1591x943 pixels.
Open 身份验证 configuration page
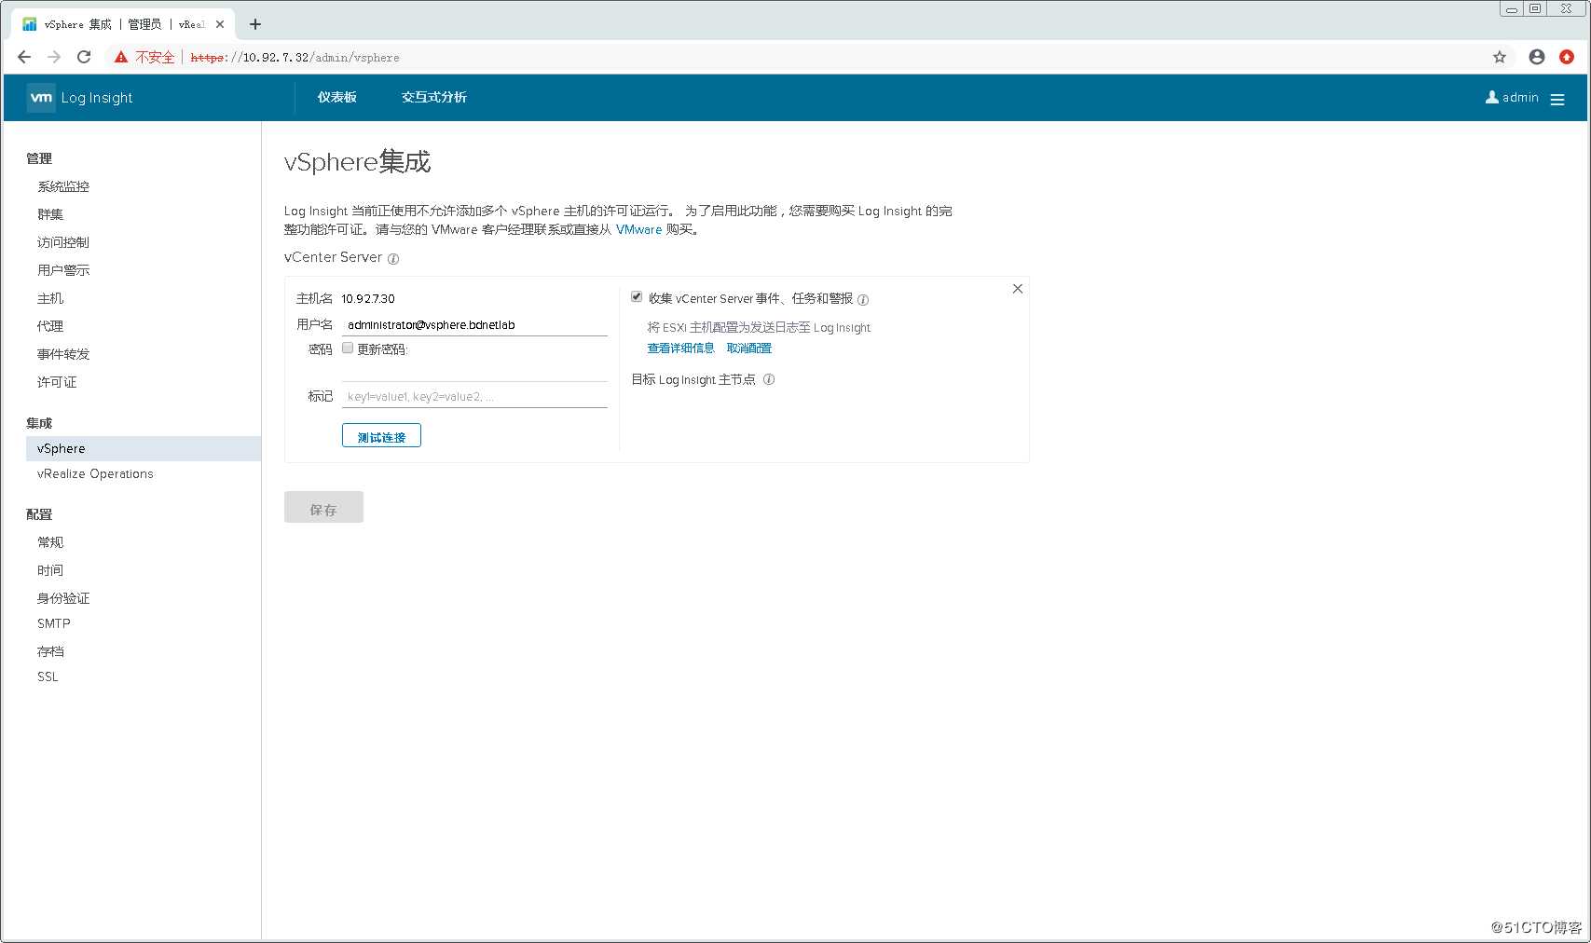[x=63, y=598]
